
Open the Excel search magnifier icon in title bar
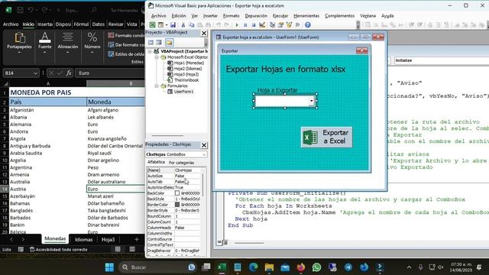(94, 10)
